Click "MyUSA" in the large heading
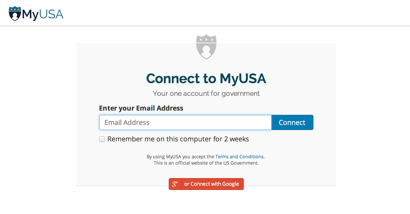 pyautogui.click(x=243, y=78)
